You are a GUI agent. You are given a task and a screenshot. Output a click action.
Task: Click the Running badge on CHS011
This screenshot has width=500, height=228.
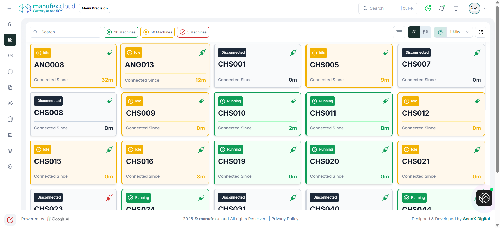tap(322, 101)
